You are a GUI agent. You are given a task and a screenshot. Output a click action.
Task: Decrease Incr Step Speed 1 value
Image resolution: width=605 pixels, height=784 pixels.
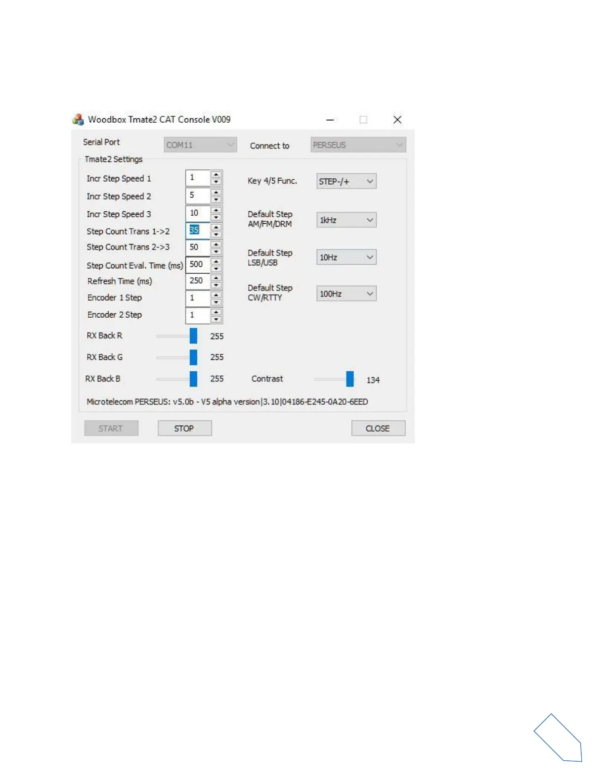[216, 182]
